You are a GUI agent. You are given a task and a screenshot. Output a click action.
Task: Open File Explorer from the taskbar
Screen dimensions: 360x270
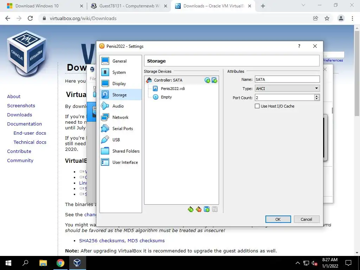tap(43, 263)
